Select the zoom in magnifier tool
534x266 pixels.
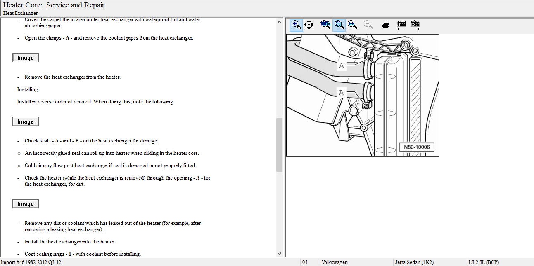click(x=296, y=25)
